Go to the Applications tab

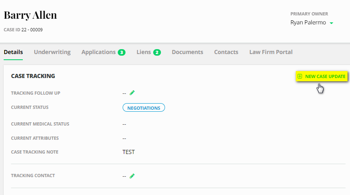99,52
